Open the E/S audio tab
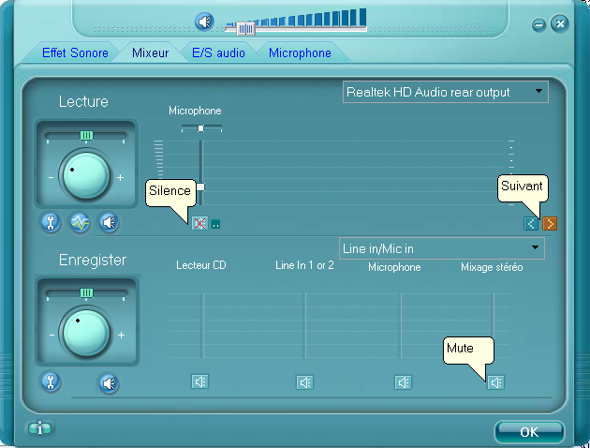Screen dimensions: 590x448 pos(218,53)
